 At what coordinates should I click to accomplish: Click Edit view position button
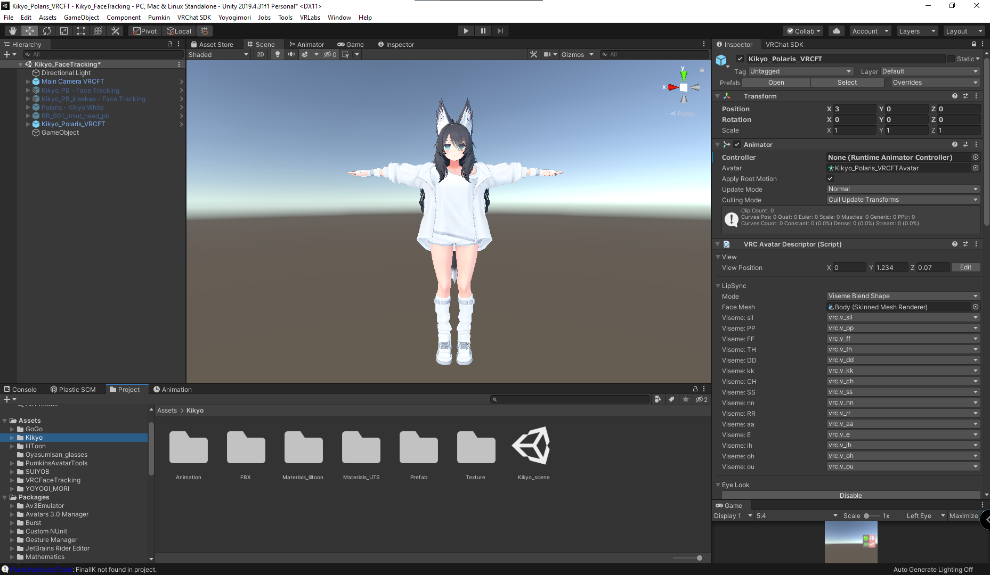[965, 267]
